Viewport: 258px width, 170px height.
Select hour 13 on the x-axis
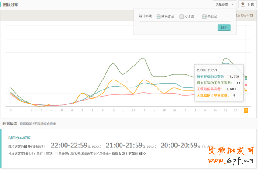(143, 111)
